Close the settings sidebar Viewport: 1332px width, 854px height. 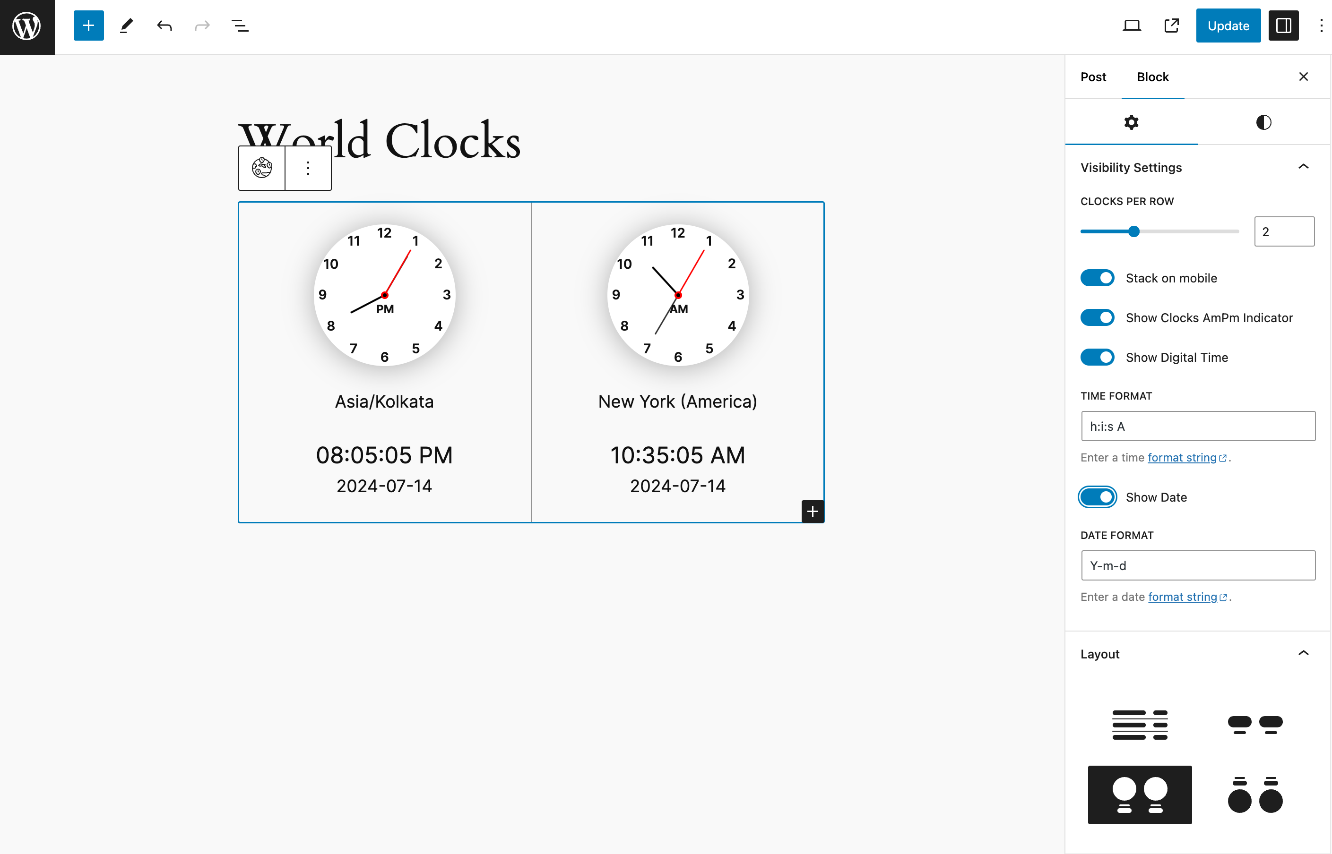[1304, 77]
